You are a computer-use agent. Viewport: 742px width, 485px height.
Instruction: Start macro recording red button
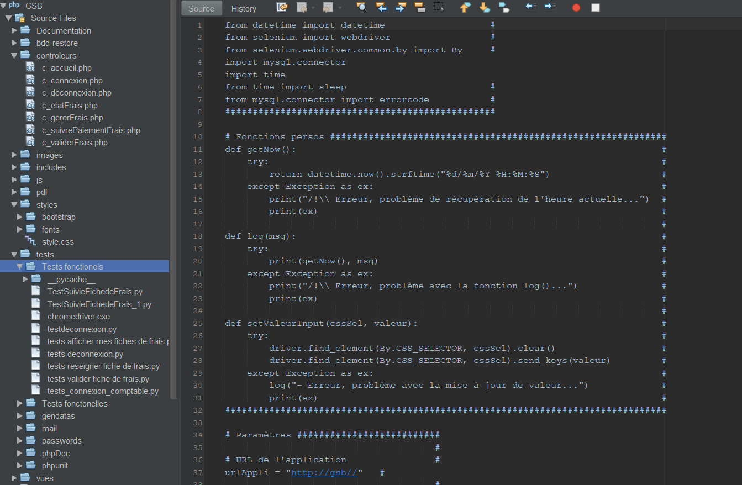[x=576, y=8]
